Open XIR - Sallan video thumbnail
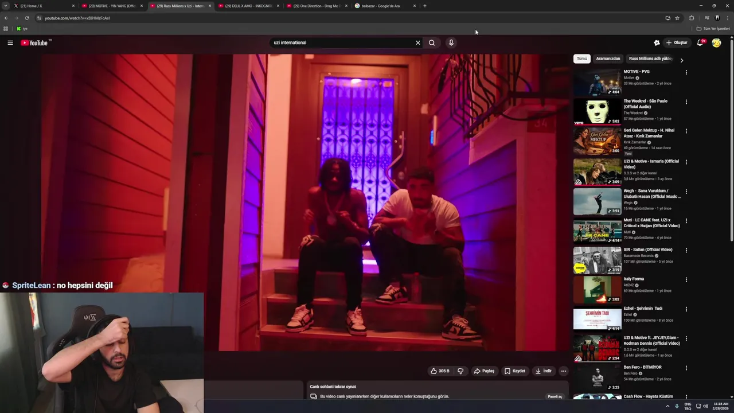The image size is (734, 413). (597, 260)
